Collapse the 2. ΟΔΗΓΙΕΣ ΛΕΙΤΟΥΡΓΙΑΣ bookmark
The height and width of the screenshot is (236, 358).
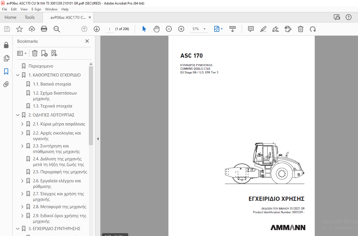pos(18,115)
